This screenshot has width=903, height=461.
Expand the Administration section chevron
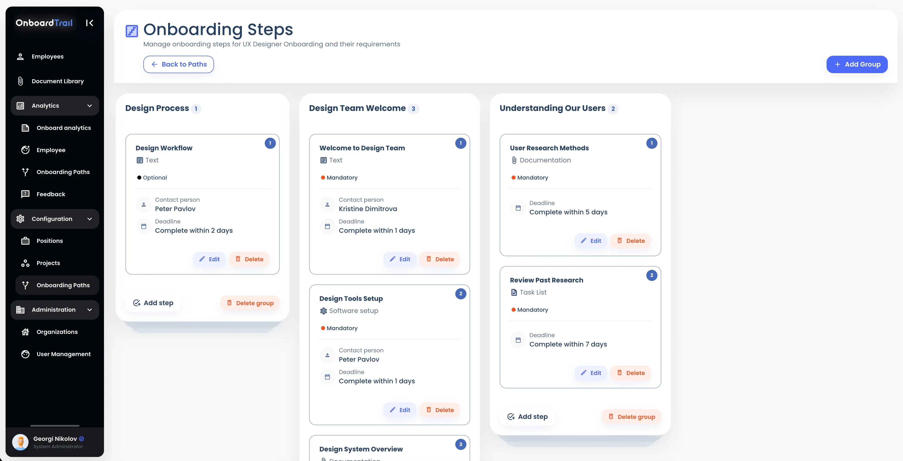point(90,310)
